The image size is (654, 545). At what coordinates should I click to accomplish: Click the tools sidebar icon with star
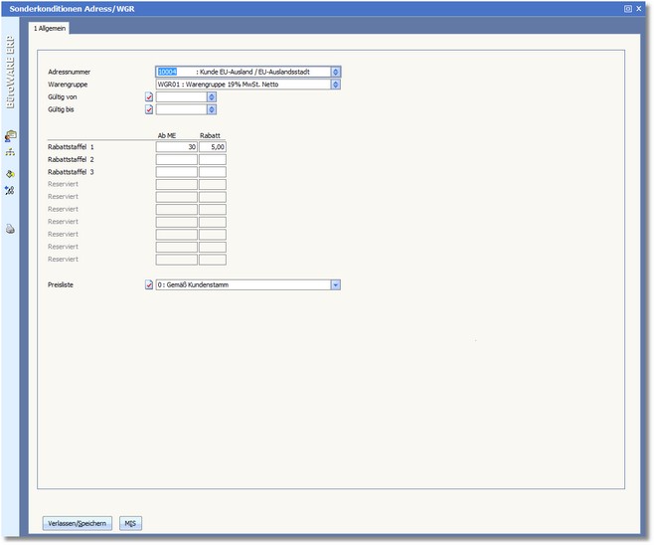[x=10, y=190]
